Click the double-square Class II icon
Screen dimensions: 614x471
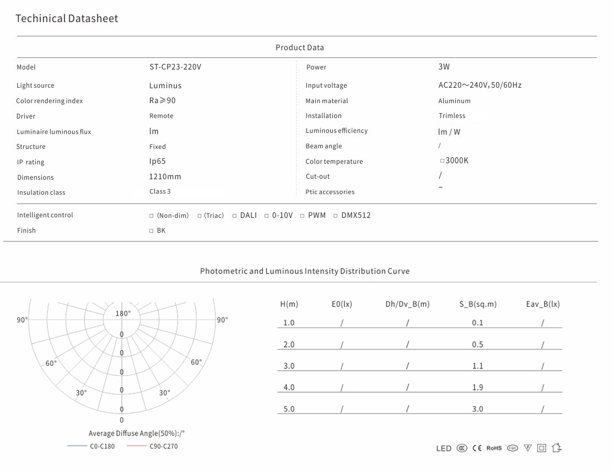coord(541,448)
